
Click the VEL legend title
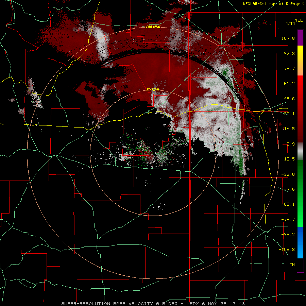click(299, 20)
